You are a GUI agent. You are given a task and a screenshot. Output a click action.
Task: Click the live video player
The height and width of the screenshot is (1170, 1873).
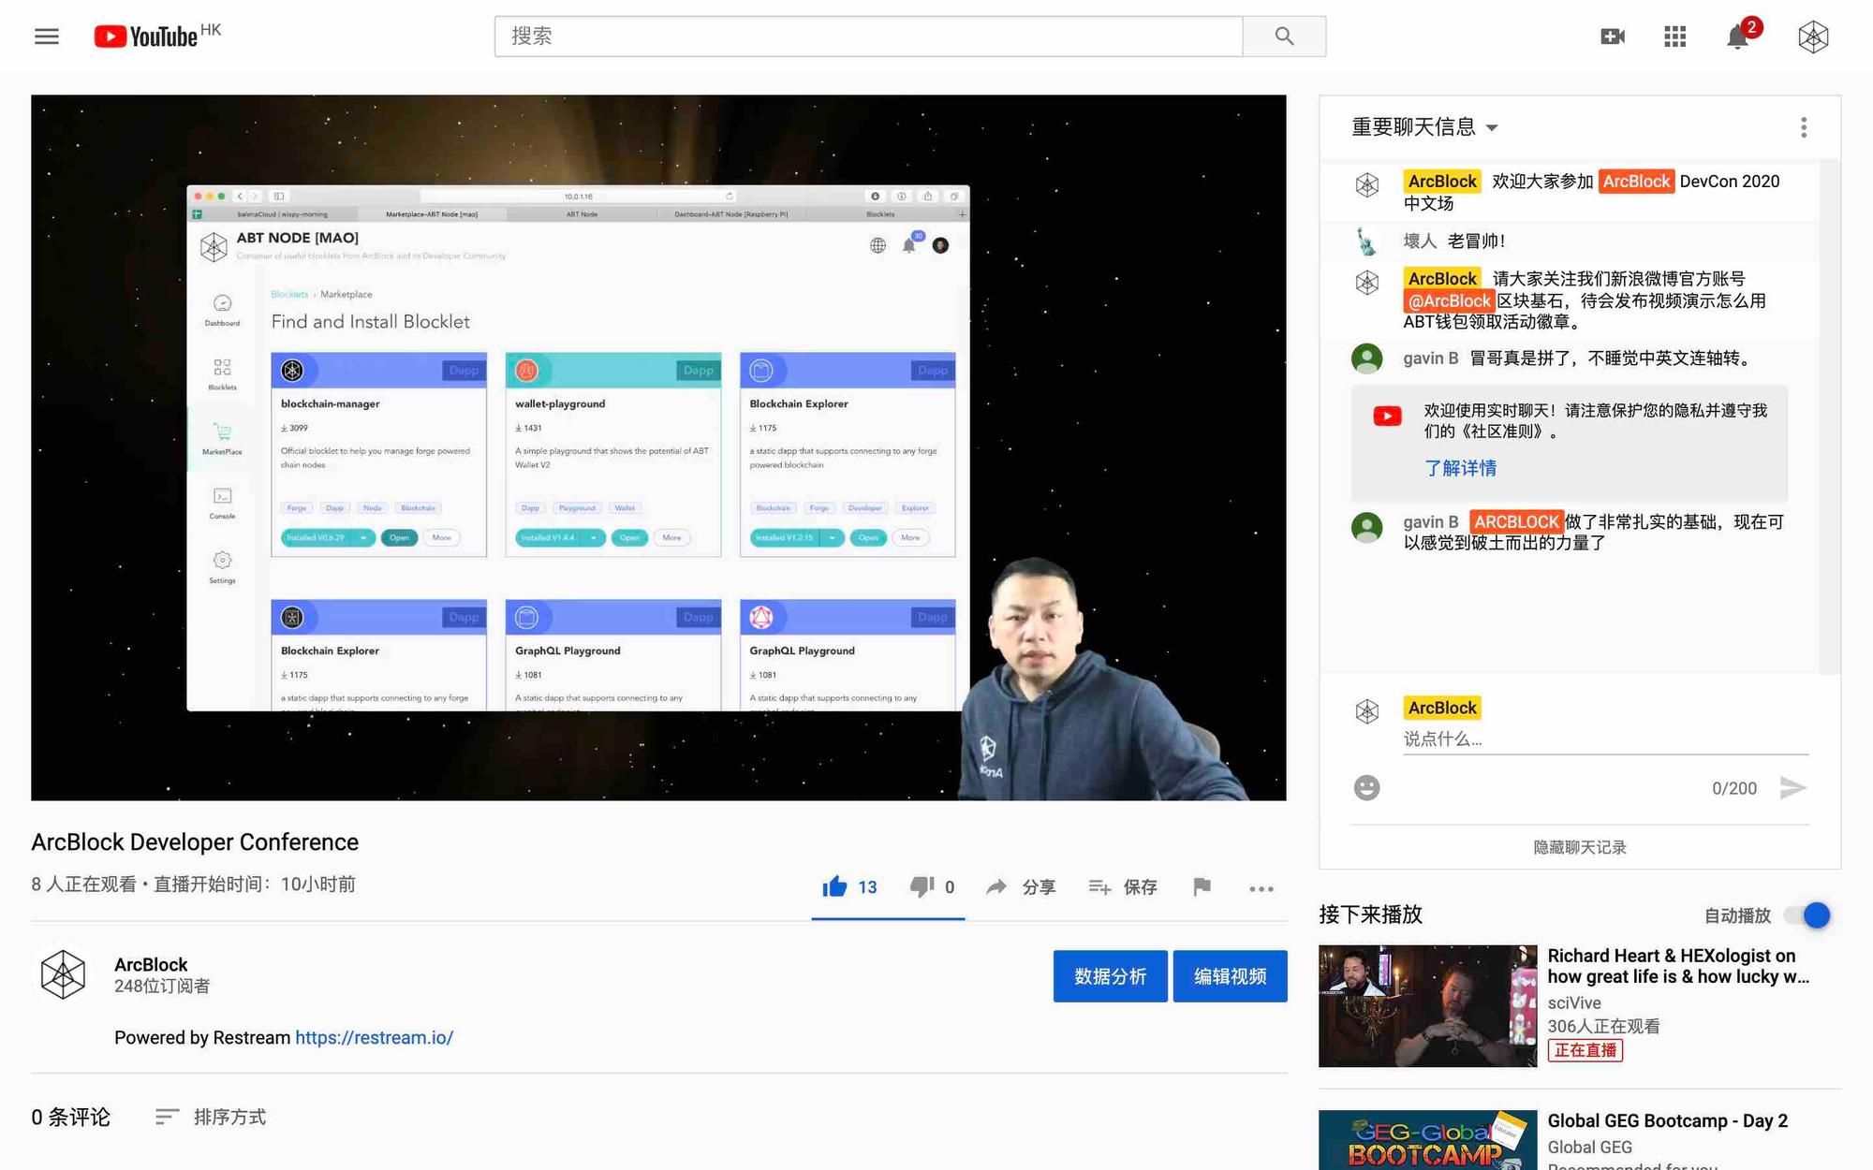click(658, 447)
